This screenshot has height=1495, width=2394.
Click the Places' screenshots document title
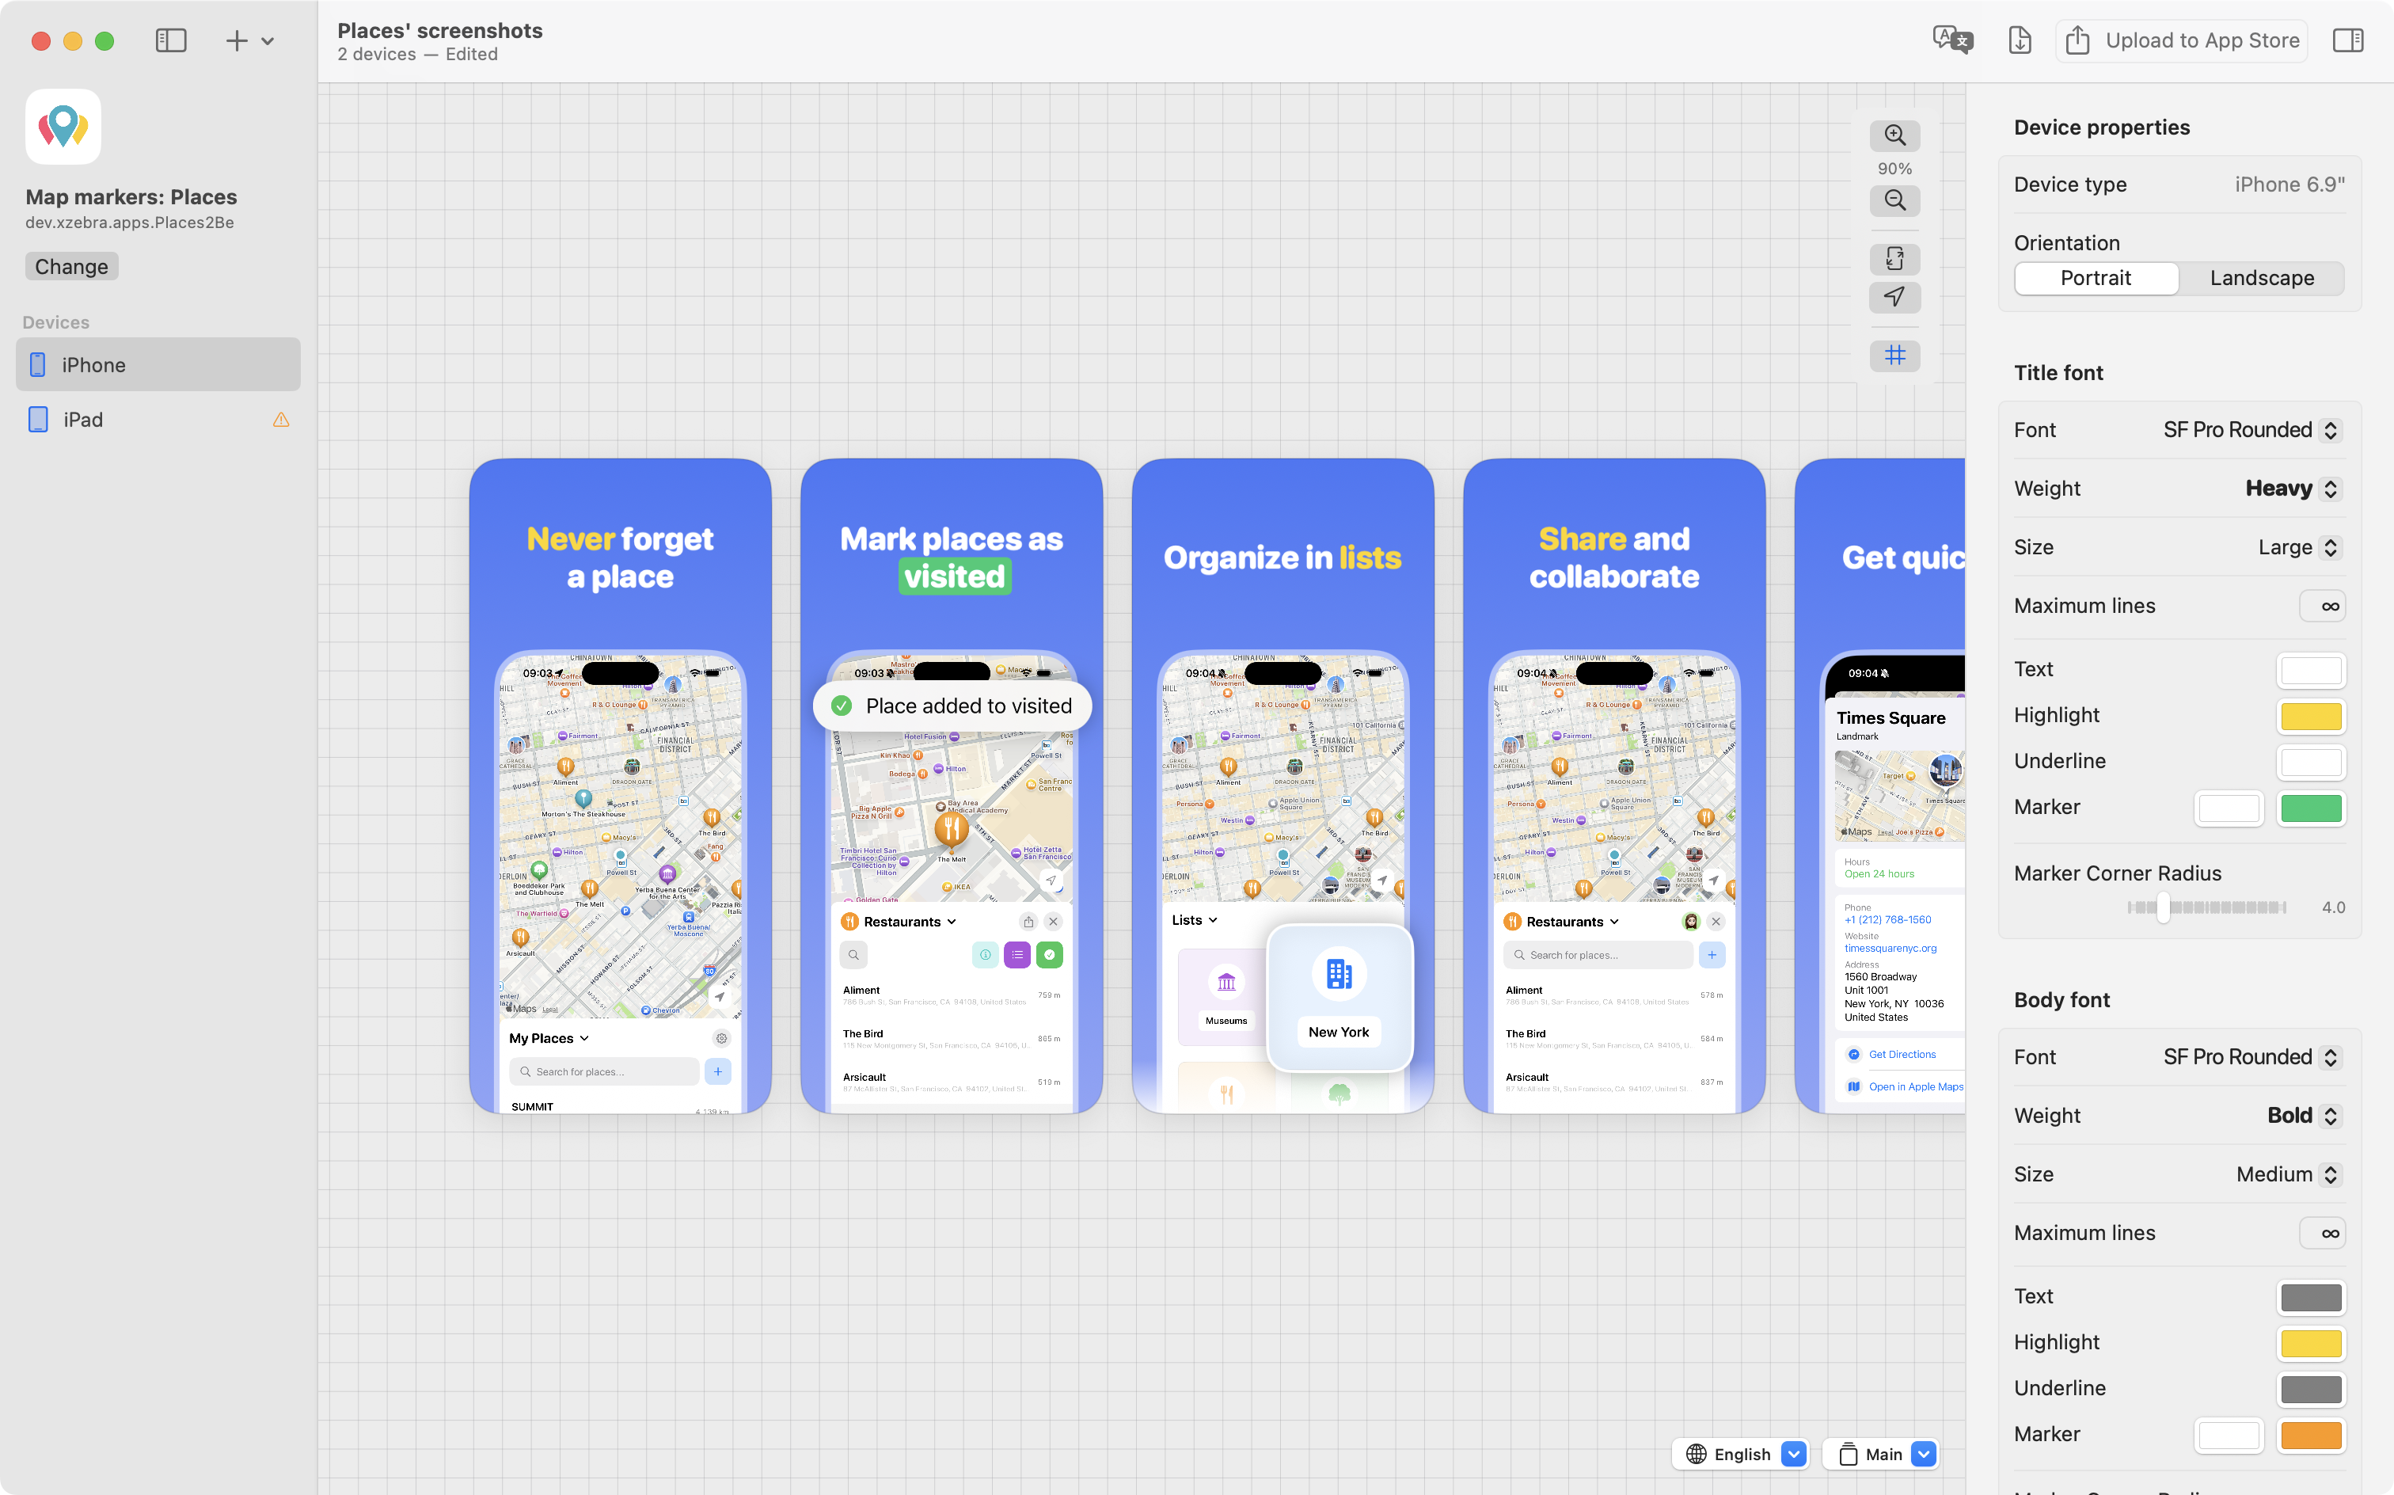coord(440,31)
